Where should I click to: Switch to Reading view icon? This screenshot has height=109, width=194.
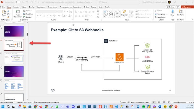coord(164,102)
